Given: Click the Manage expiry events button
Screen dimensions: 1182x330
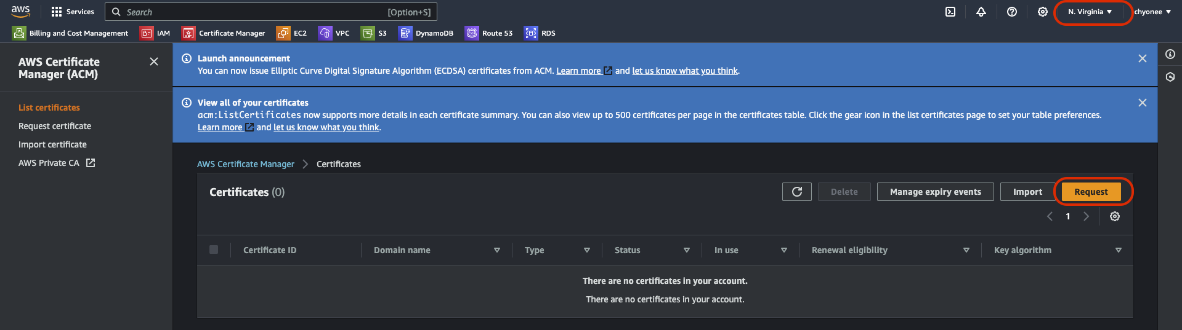Looking at the screenshot, I should (935, 192).
